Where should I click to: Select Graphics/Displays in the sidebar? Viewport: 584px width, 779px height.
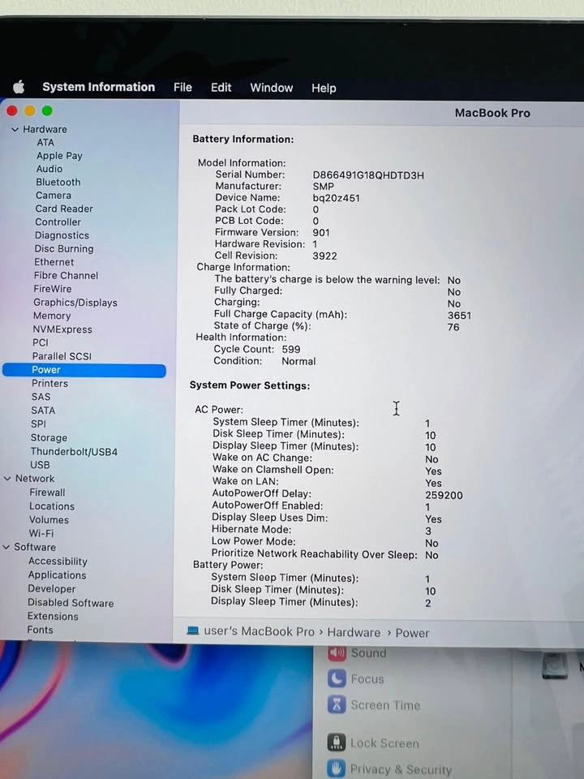click(x=75, y=303)
